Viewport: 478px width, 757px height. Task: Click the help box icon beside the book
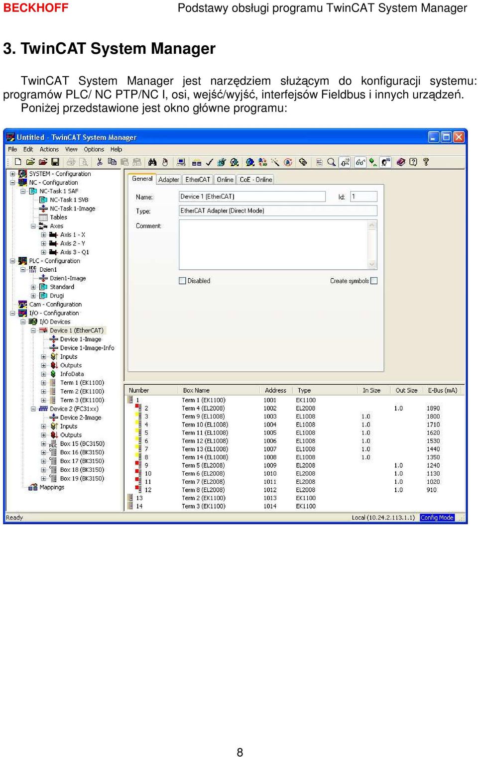[413, 162]
